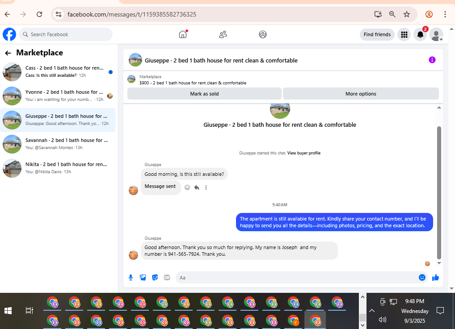Screen dimensions: 455x329
Task: Click the Find friends button
Action: [x=377, y=34]
